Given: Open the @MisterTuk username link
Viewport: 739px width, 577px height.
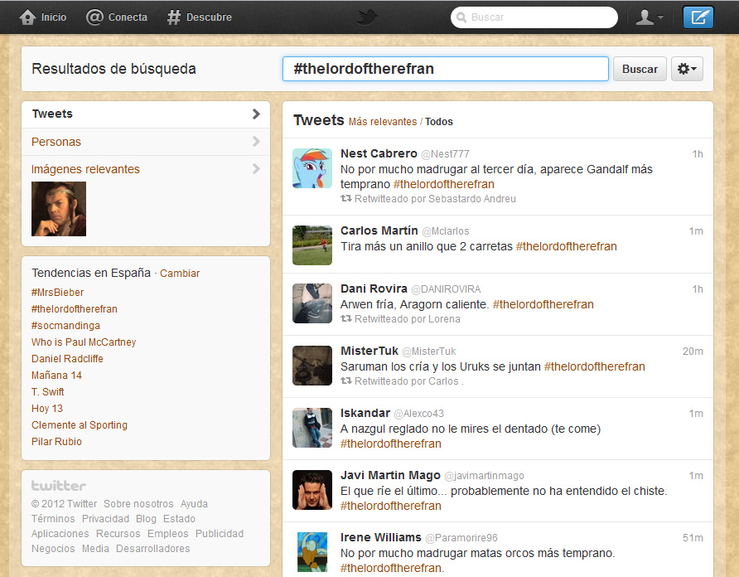Looking at the screenshot, I should pyautogui.click(x=429, y=352).
